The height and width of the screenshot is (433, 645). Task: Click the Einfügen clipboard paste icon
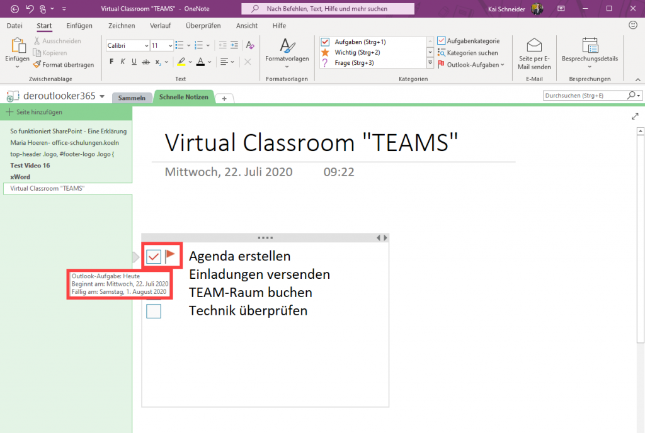17,45
